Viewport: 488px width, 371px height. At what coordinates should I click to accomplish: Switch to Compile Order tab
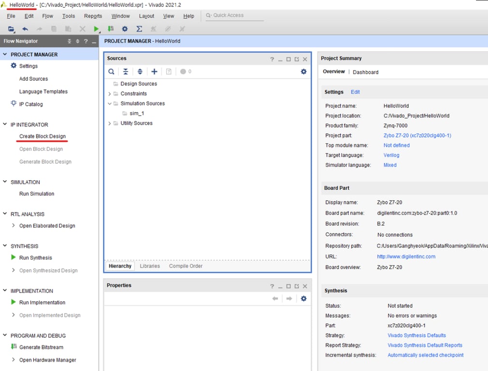pos(186,266)
